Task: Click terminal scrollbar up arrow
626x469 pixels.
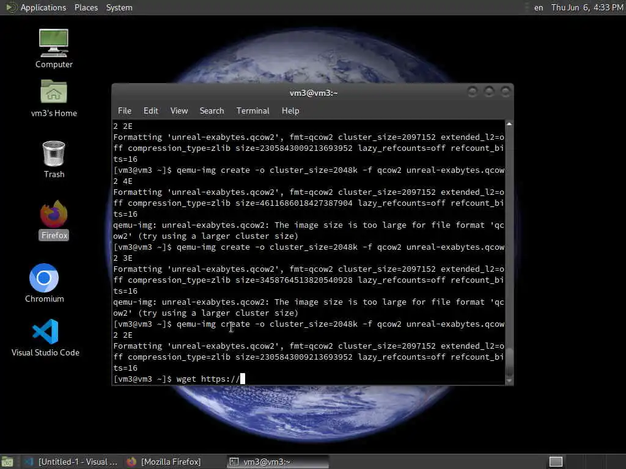Action: click(x=509, y=125)
